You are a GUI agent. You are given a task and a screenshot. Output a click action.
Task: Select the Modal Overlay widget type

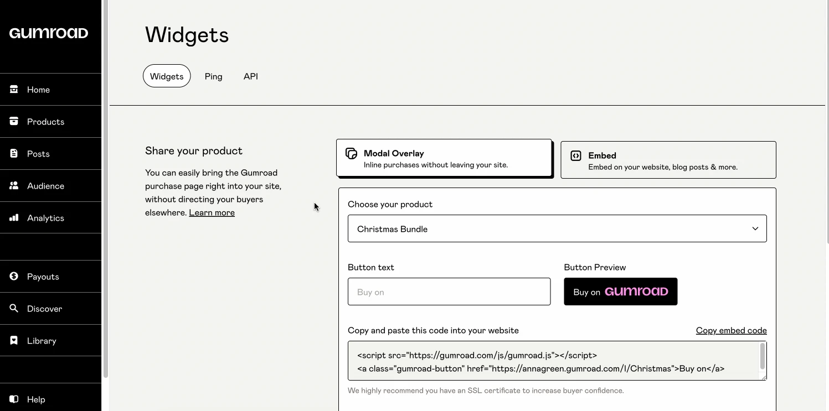click(444, 159)
